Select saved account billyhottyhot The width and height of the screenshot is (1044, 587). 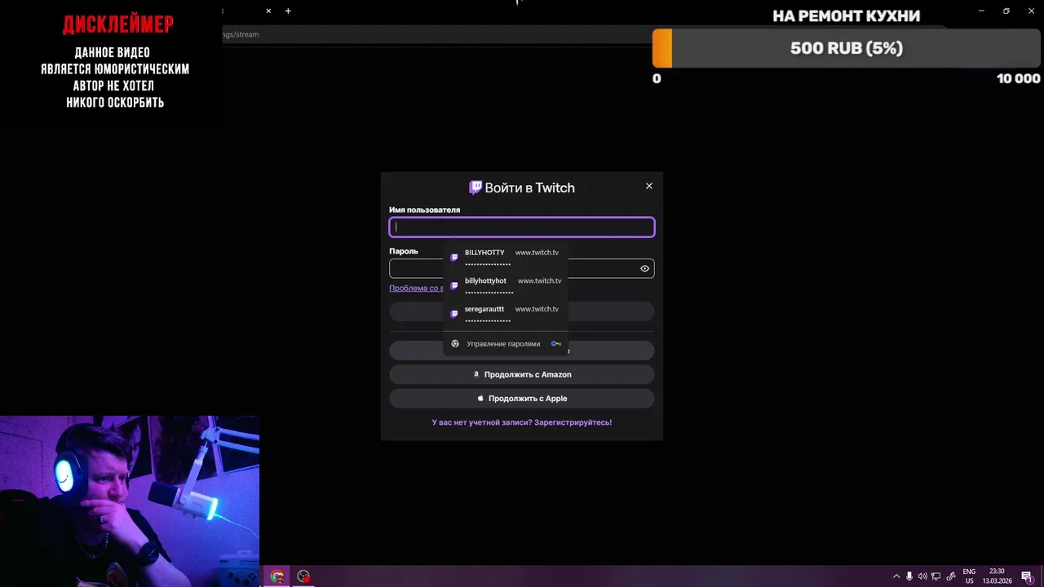click(x=506, y=286)
